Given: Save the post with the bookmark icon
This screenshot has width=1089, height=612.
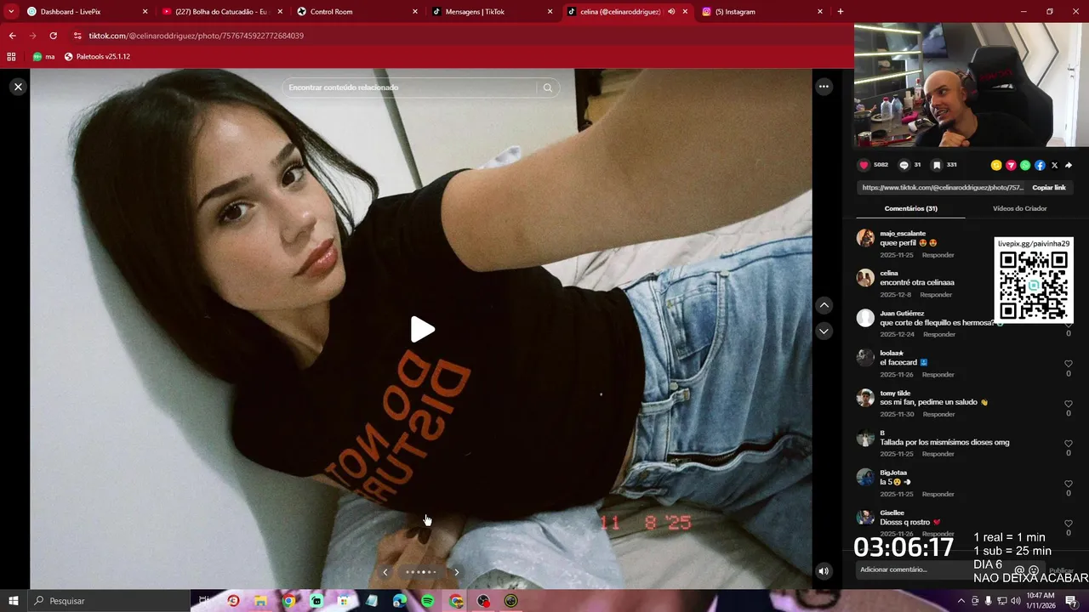Looking at the screenshot, I should pyautogui.click(x=937, y=165).
